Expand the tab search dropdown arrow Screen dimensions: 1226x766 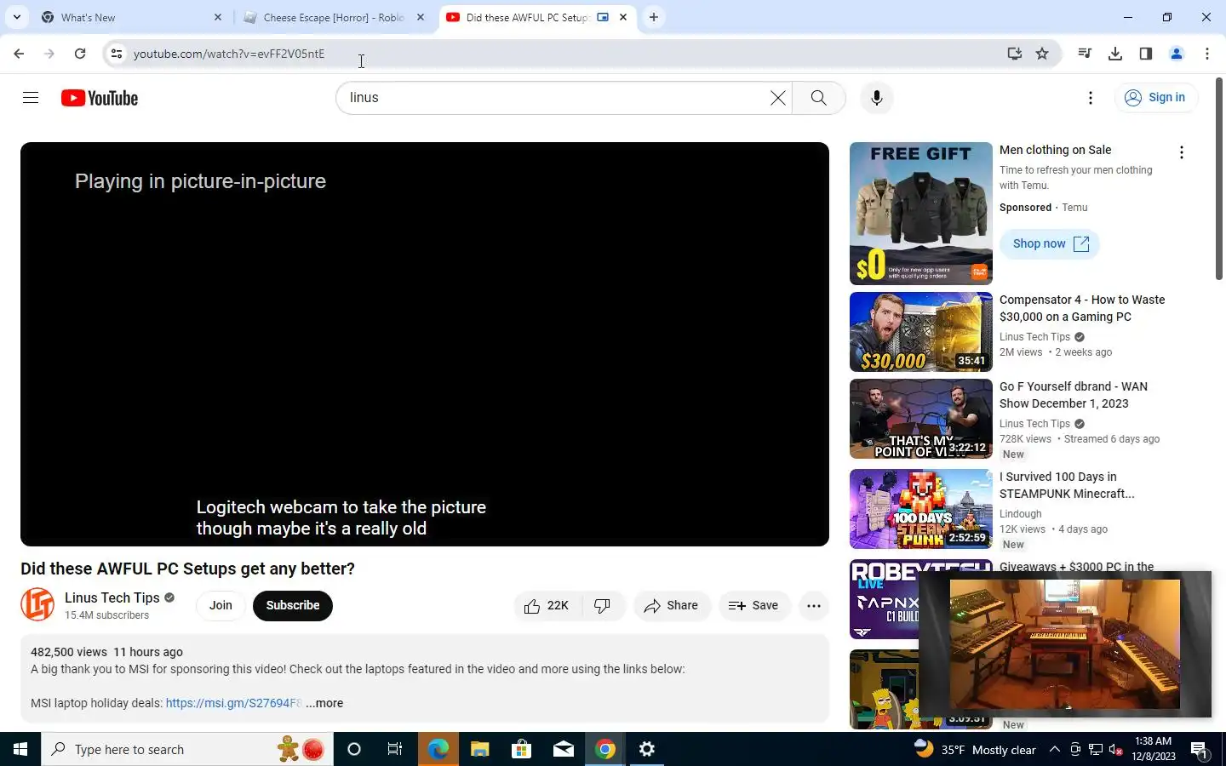click(17, 17)
